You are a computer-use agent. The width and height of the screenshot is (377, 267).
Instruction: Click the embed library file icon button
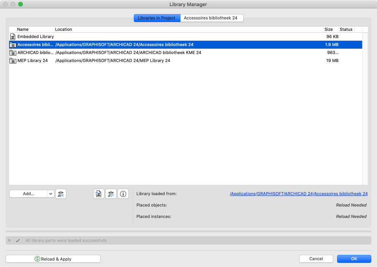[x=98, y=194]
